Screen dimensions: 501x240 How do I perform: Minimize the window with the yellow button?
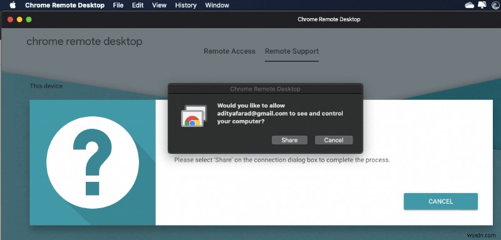19,19
